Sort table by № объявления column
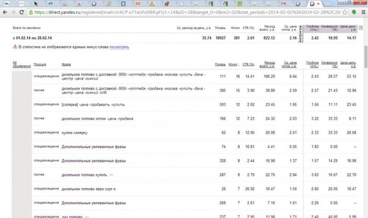368x218 pixels. pos(22,64)
